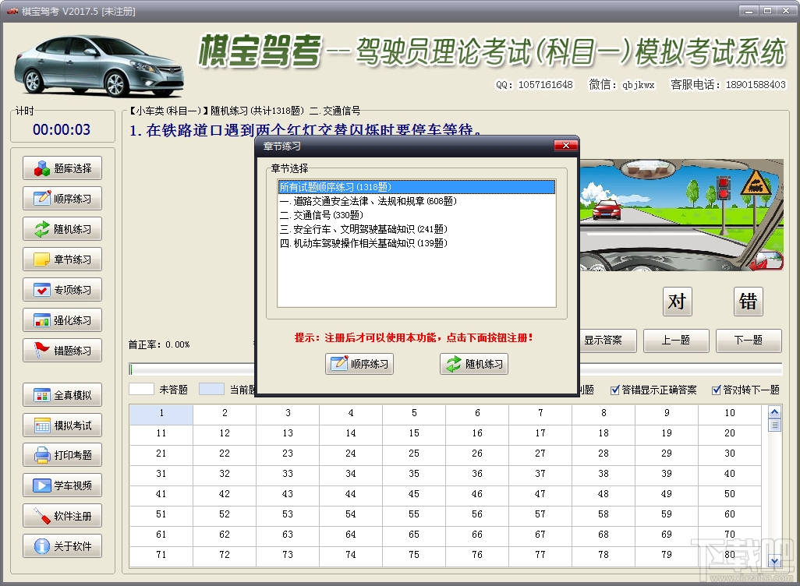The height and width of the screenshot is (586, 800).
Task: Open 强化练习 sidebar button
Action: coord(62,320)
